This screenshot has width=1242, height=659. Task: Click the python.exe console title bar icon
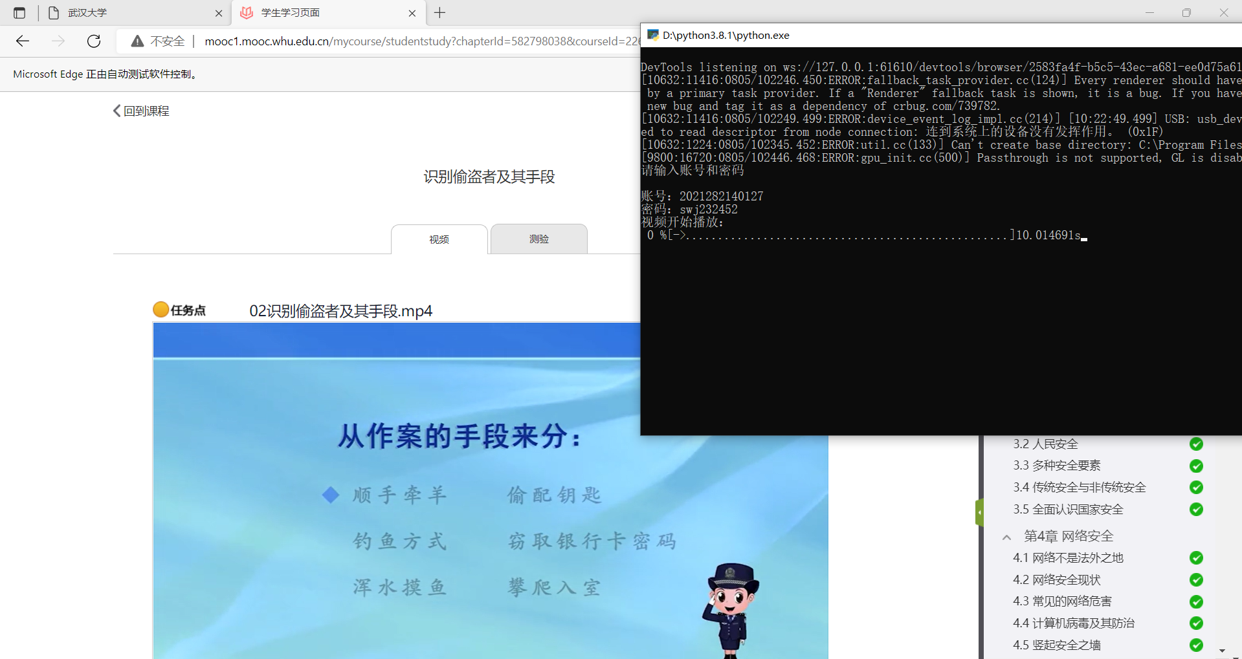click(653, 35)
